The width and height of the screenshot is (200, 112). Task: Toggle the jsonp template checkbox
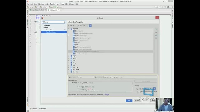(74, 40)
